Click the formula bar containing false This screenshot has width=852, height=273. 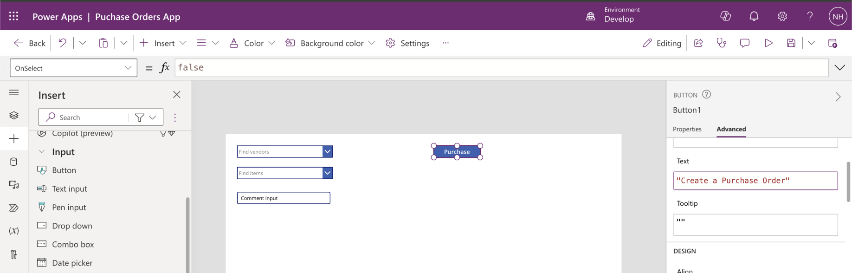[x=501, y=68]
